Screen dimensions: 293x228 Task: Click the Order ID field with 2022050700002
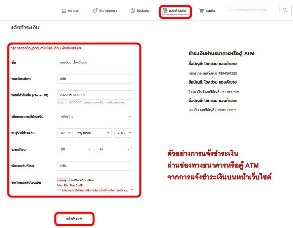[x=95, y=95]
